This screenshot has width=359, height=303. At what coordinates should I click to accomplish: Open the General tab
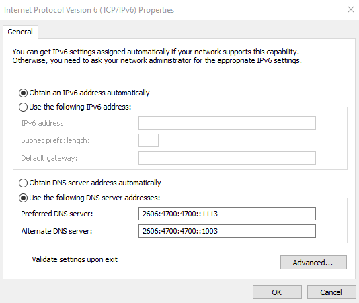tap(20, 32)
